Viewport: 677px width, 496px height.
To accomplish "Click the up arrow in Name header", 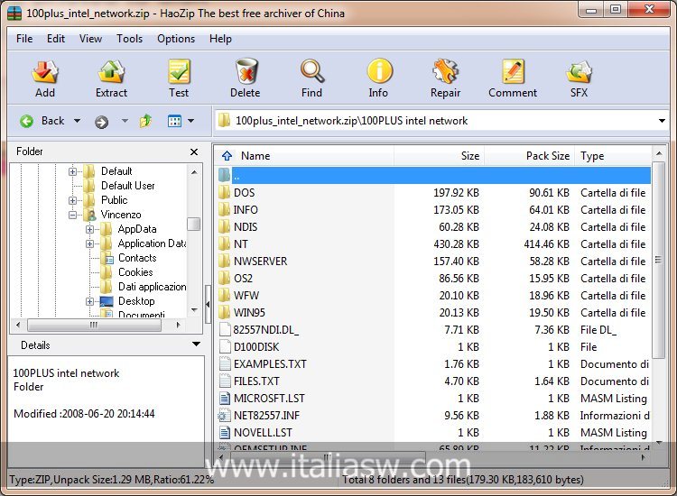I will [x=227, y=156].
